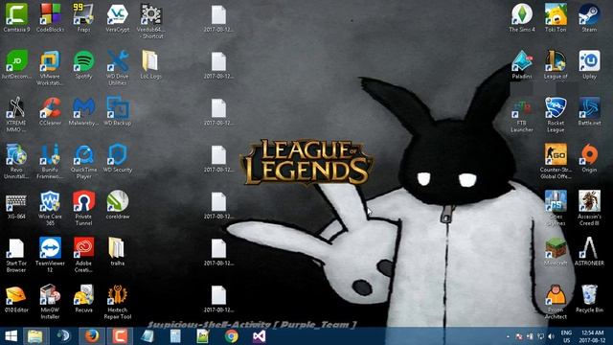
Task: Open the Origin desktop shortcut
Action: tap(589, 158)
